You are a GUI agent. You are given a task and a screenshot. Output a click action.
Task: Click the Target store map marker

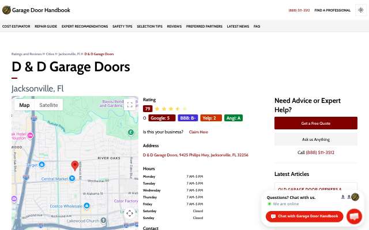(x=42, y=165)
